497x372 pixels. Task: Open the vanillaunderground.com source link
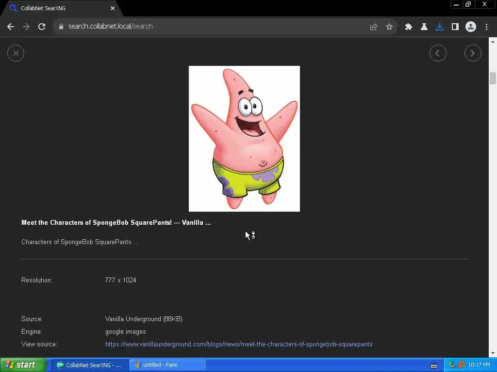point(239,344)
